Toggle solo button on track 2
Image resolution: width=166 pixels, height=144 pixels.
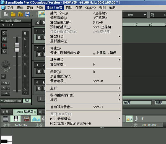point(39,54)
